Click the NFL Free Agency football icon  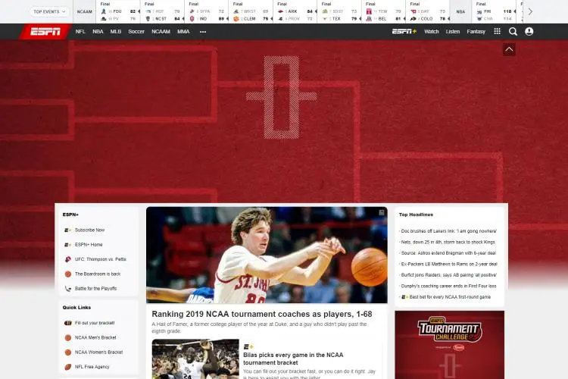[x=67, y=367]
